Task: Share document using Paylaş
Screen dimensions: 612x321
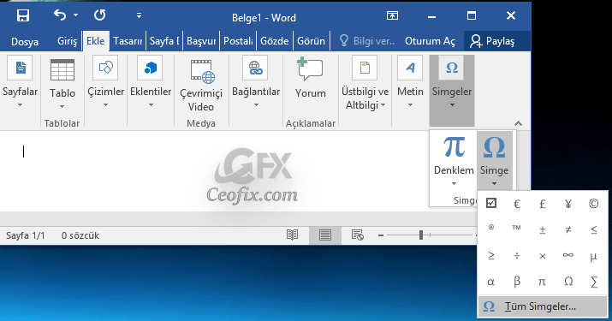Action: (x=492, y=41)
